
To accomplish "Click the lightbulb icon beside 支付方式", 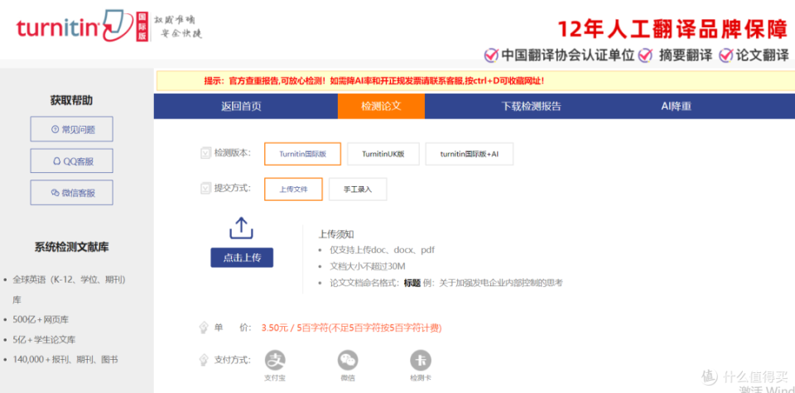I will 204,360.
